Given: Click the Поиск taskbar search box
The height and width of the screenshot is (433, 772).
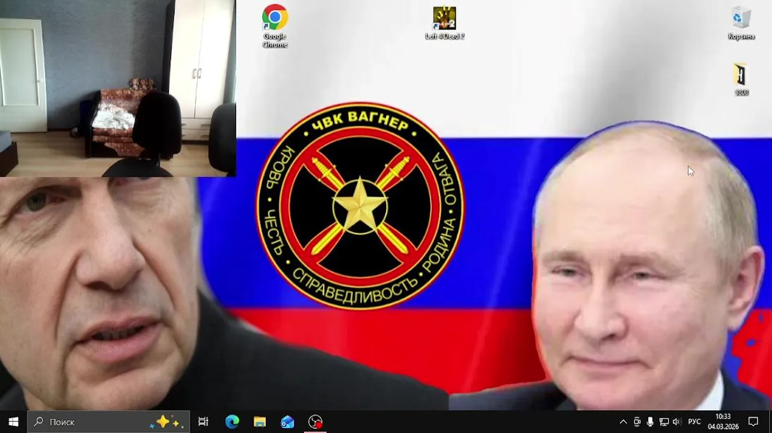Looking at the screenshot, I should tap(109, 422).
